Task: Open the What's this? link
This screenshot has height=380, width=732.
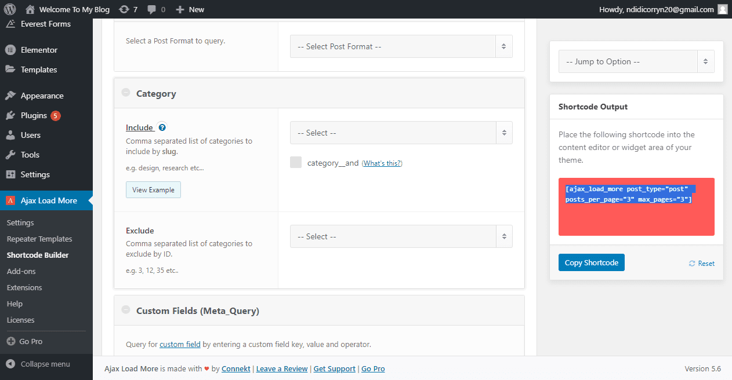Action: click(x=382, y=163)
